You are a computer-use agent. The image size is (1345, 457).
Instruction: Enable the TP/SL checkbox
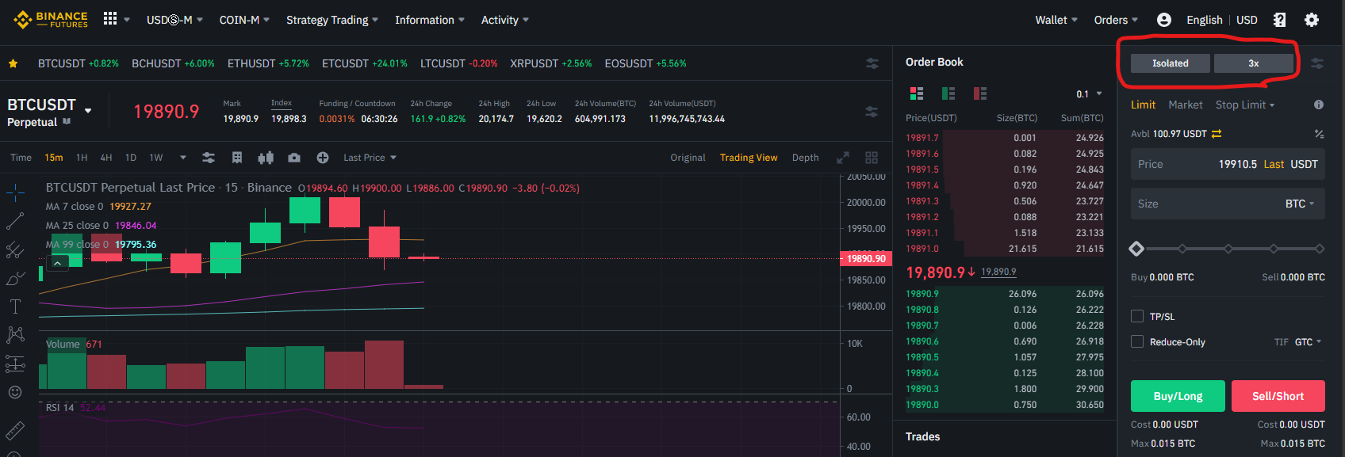click(x=1137, y=317)
